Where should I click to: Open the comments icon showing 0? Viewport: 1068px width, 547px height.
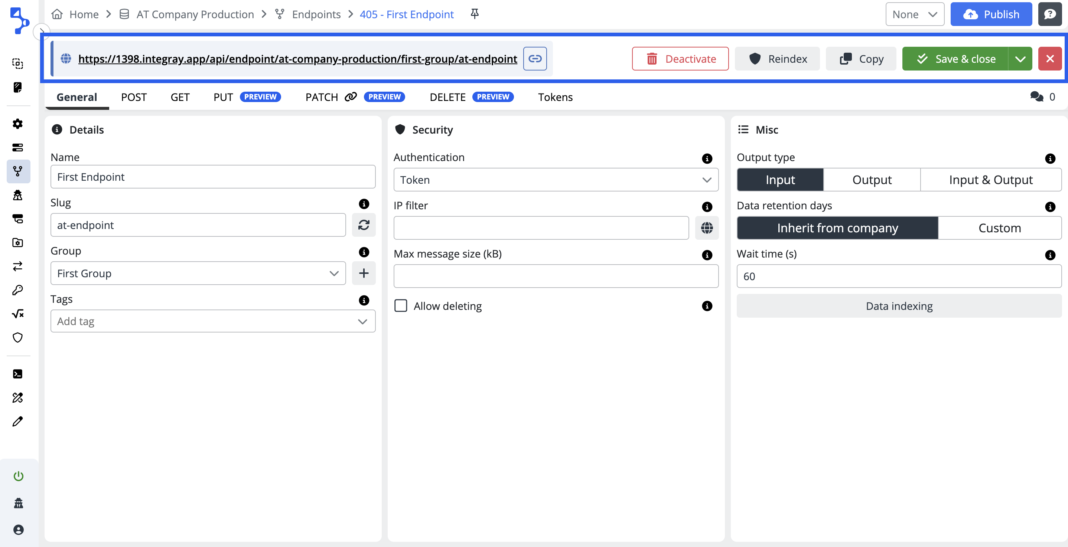pos(1037,97)
